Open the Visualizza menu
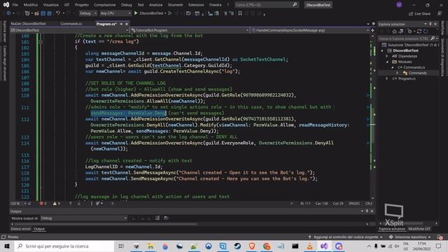448x252 pixels. (x=50, y=5)
